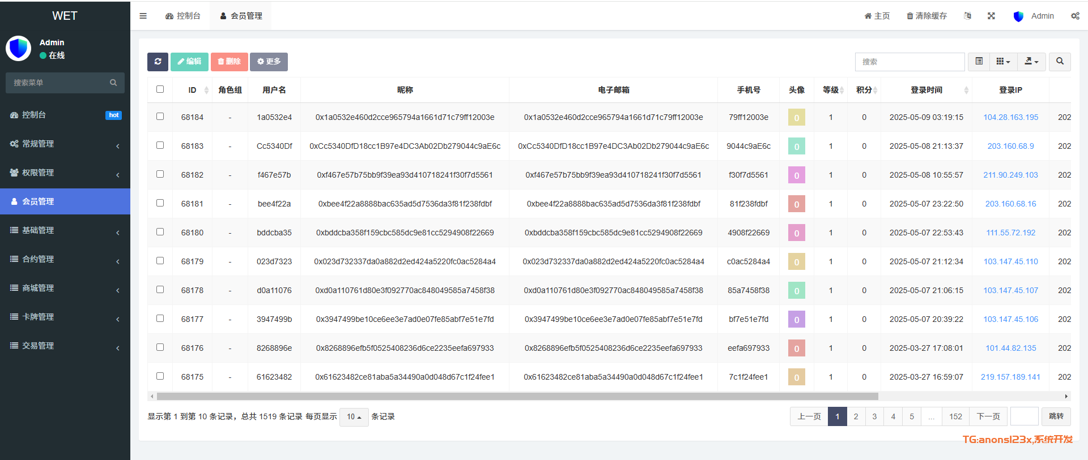Screen dimensions: 1088x460
Task: Open login IP link 104.28.163.195
Action: click(1010, 117)
